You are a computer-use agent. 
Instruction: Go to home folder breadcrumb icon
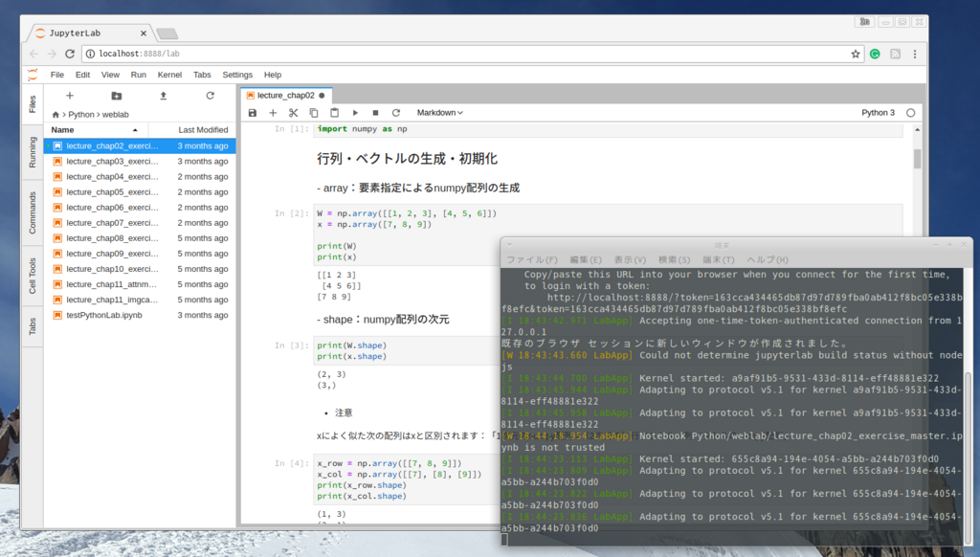(56, 115)
